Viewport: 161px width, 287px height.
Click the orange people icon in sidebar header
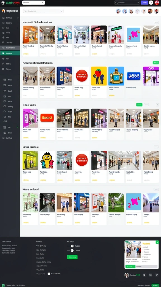point(3,11)
